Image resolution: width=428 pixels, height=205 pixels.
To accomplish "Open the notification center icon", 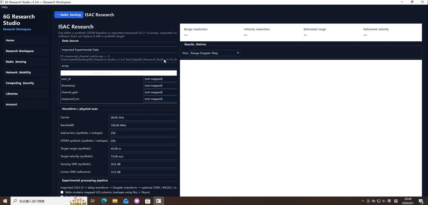I will click(x=421, y=201).
